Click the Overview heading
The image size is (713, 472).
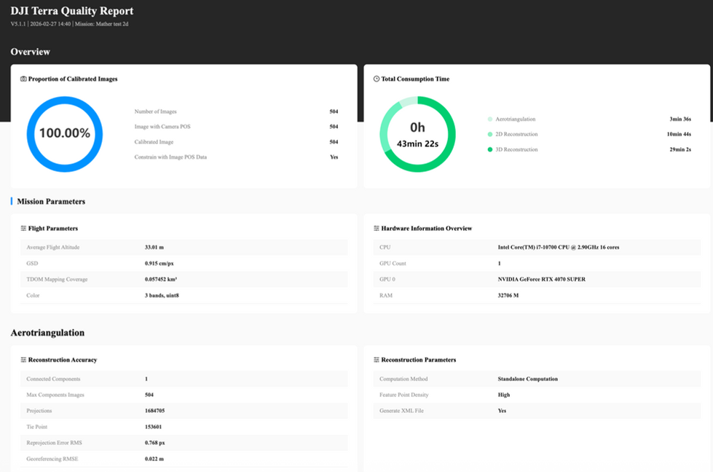pyautogui.click(x=30, y=52)
